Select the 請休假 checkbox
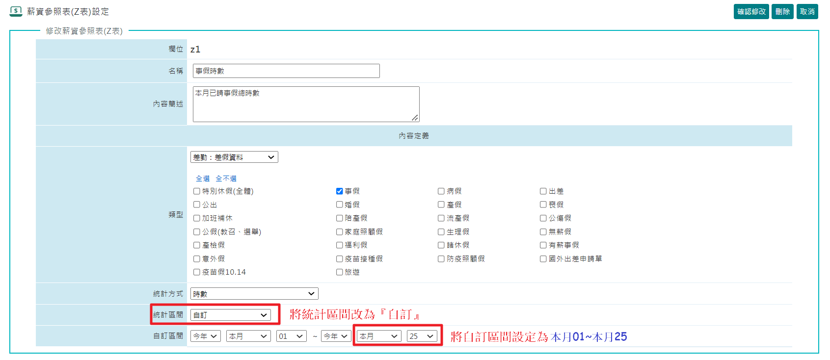Image resolution: width=830 pixels, height=360 pixels. point(441,245)
